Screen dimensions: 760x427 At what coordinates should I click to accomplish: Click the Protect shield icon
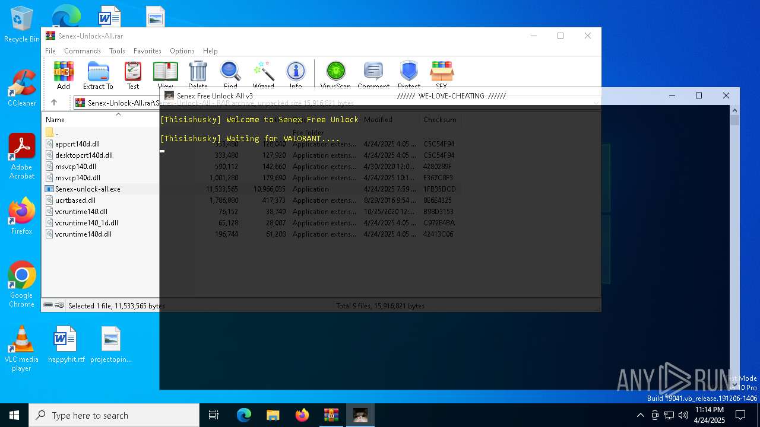(409, 75)
